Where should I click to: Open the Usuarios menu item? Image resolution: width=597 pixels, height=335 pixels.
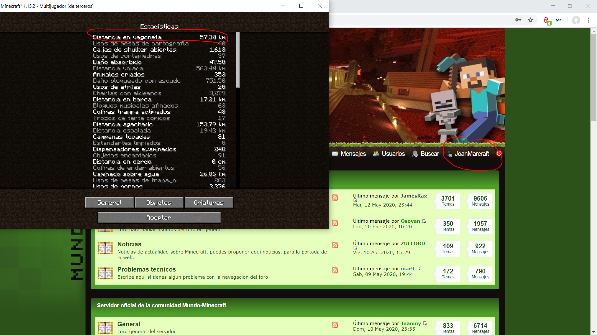[393, 154]
